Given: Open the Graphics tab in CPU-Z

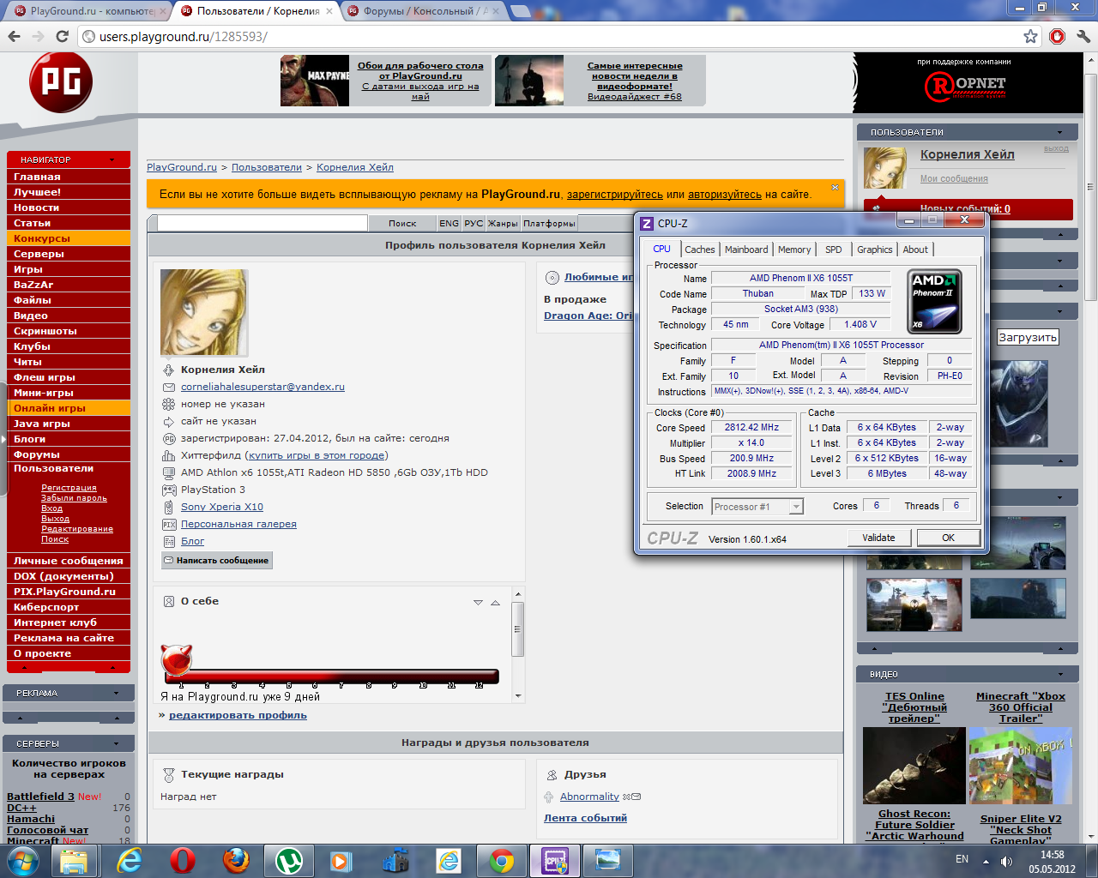Looking at the screenshot, I should (875, 250).
